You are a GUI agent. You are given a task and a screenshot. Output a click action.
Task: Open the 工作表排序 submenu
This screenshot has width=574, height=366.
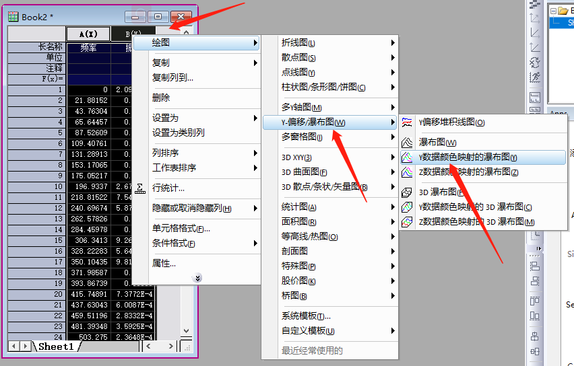point(196,168)
